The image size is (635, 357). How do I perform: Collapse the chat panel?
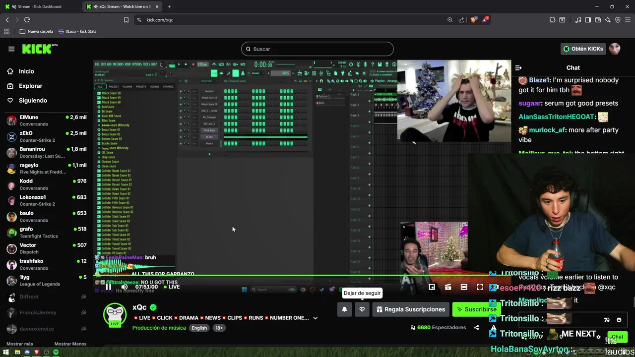coord(518,68)
